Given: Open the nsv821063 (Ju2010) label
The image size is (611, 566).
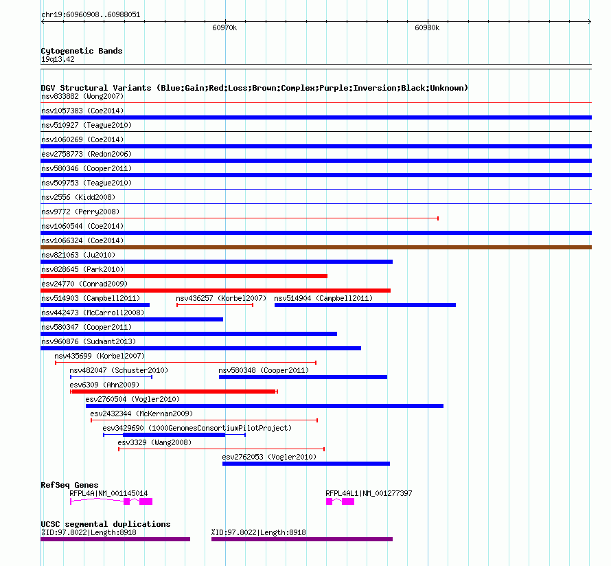Looking at the screenshot, I should click(78, 255).
